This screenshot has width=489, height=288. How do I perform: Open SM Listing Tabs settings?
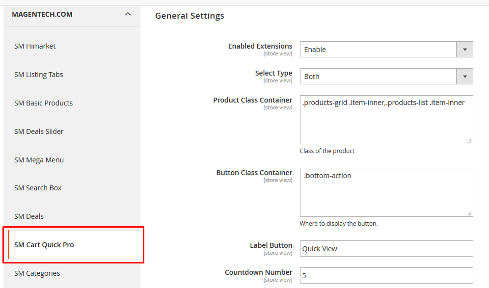[39, 75]
